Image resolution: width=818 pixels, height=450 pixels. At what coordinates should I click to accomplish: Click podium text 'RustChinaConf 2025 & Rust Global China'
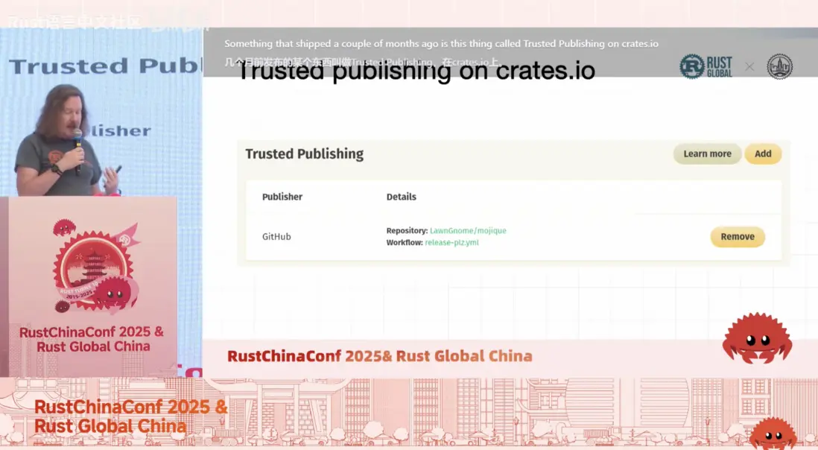pos(92,339)
